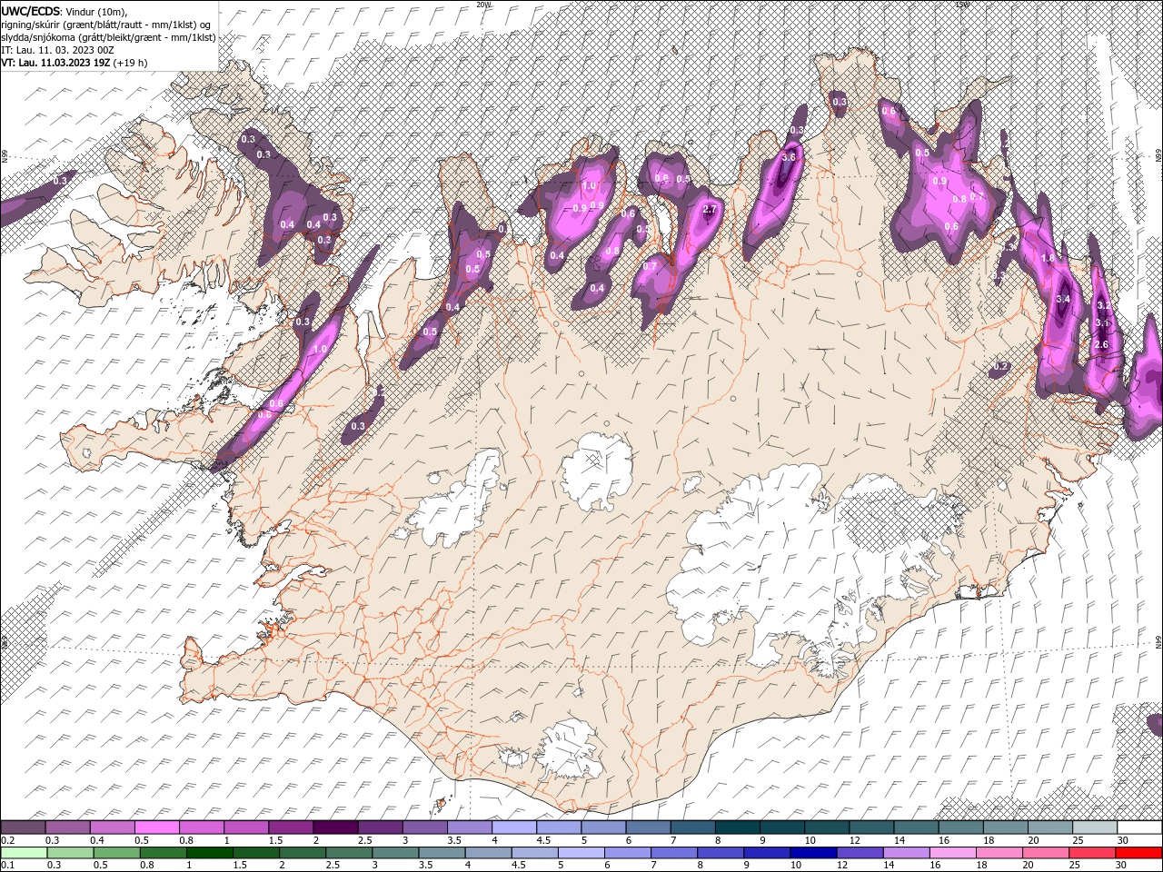Click the 3.6 precipitation value on the map
This screenshot has width=1163, height=872.
click(x=789, y=157)
